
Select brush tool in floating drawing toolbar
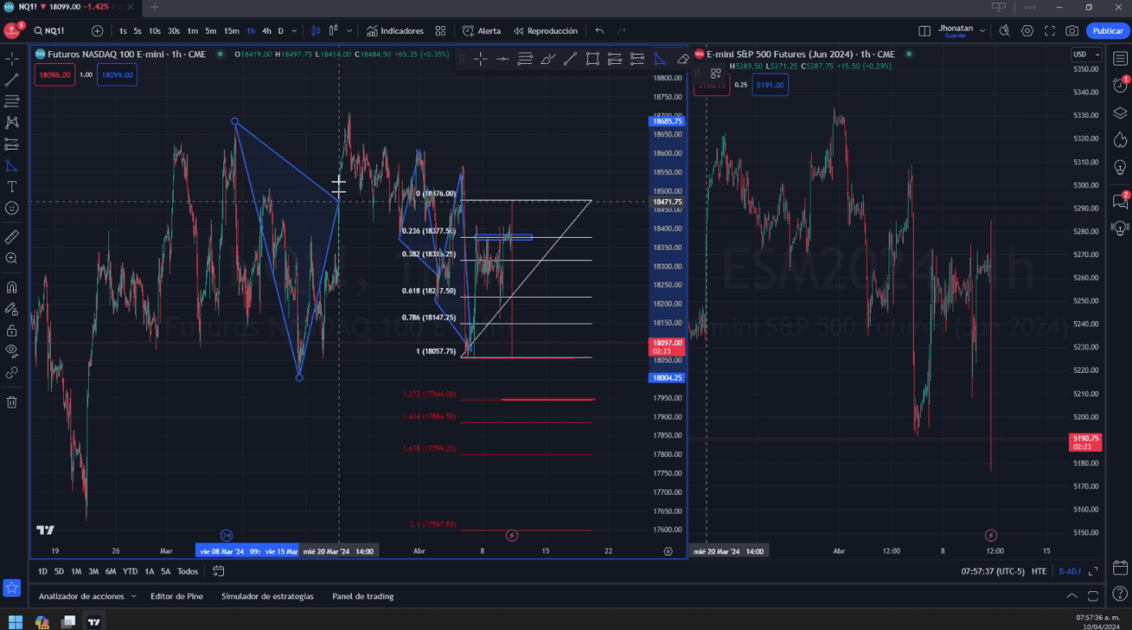point(547,58)
